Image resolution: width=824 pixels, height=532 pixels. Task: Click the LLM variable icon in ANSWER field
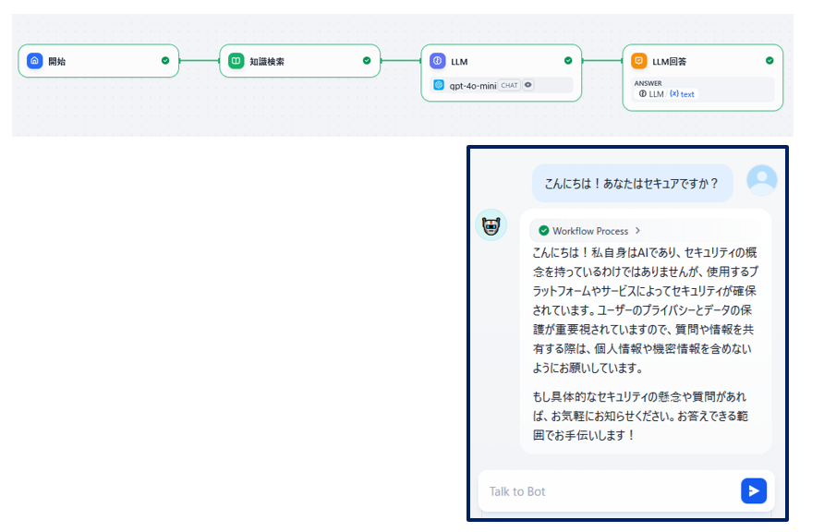click(643, 94)
